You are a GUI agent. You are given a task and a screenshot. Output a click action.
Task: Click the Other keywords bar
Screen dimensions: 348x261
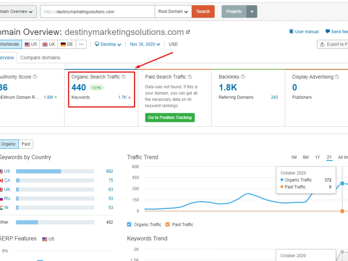(x=55, y=222)
